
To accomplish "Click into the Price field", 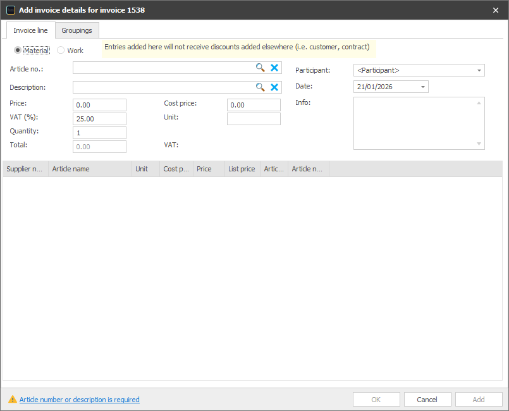I will click(99, 105).
